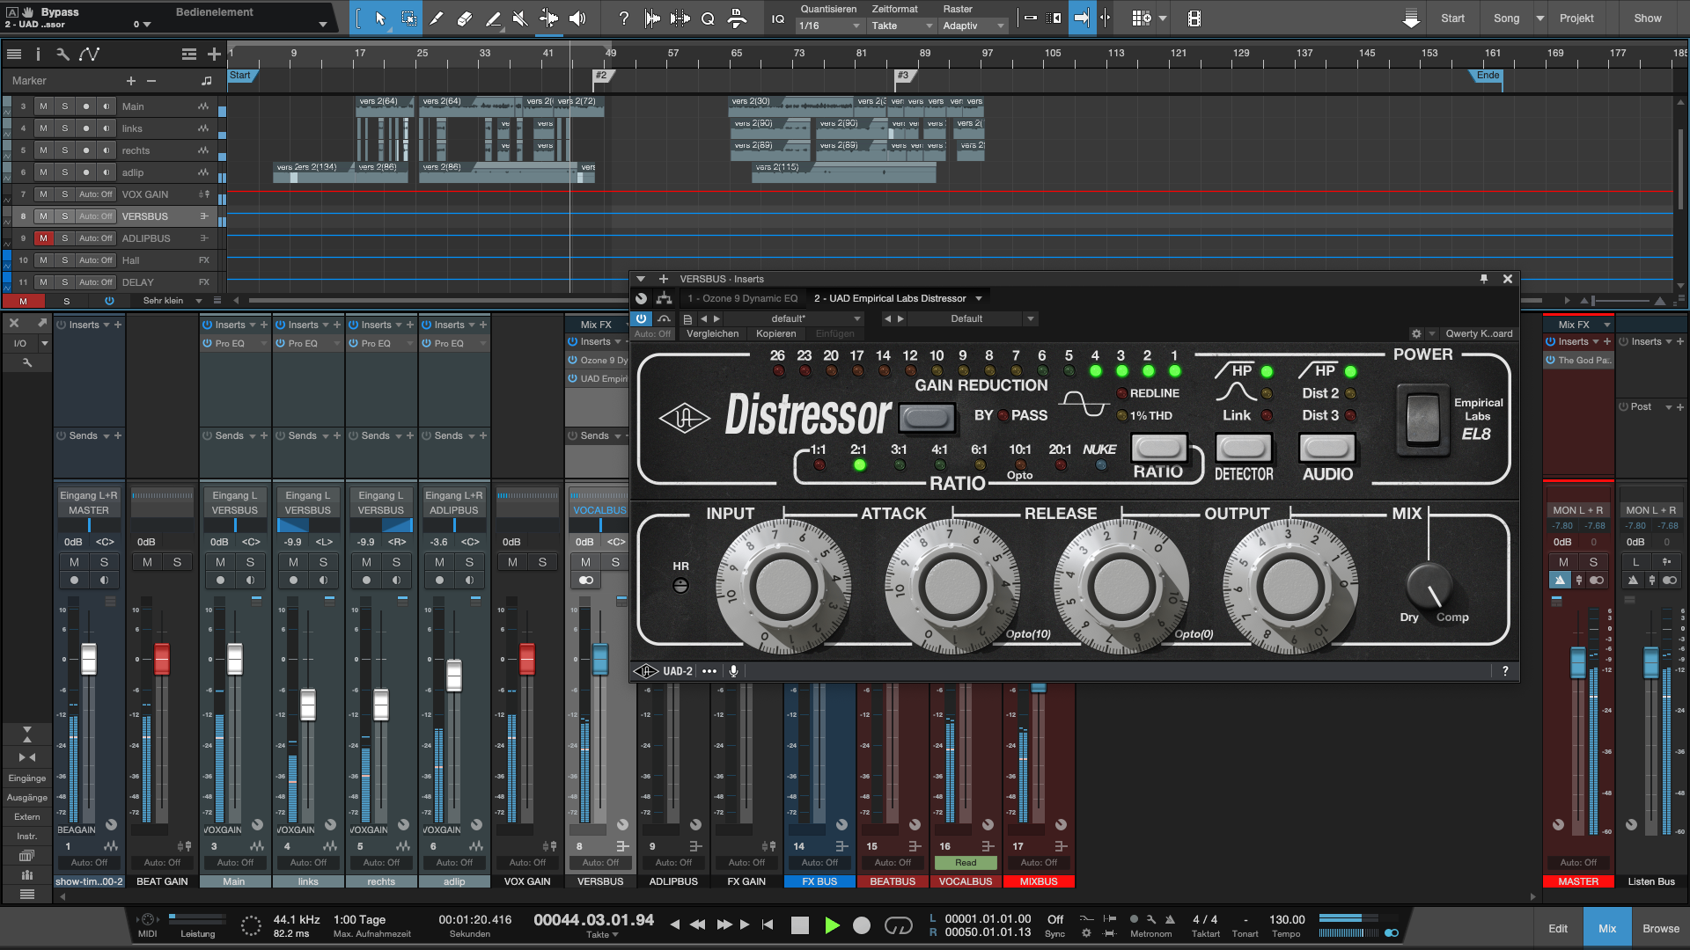
Task: Open the Quantisieren 1/16 dropdown
Action: [828, 26]
